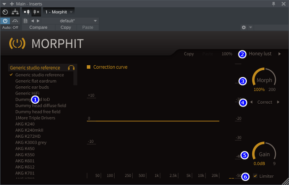The image size is (289, 185).
Task: Click the headphones icon in list header
Action: tap(71, 68)
